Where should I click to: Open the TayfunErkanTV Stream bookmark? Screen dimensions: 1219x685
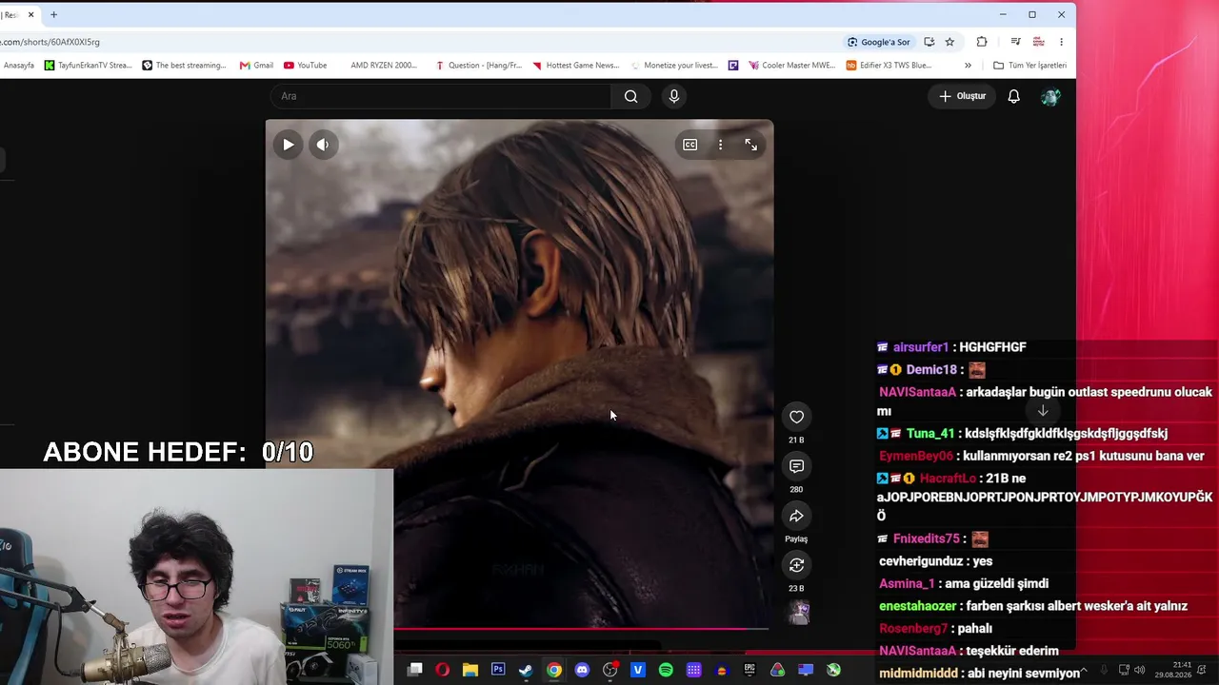(x=89, y=66)
